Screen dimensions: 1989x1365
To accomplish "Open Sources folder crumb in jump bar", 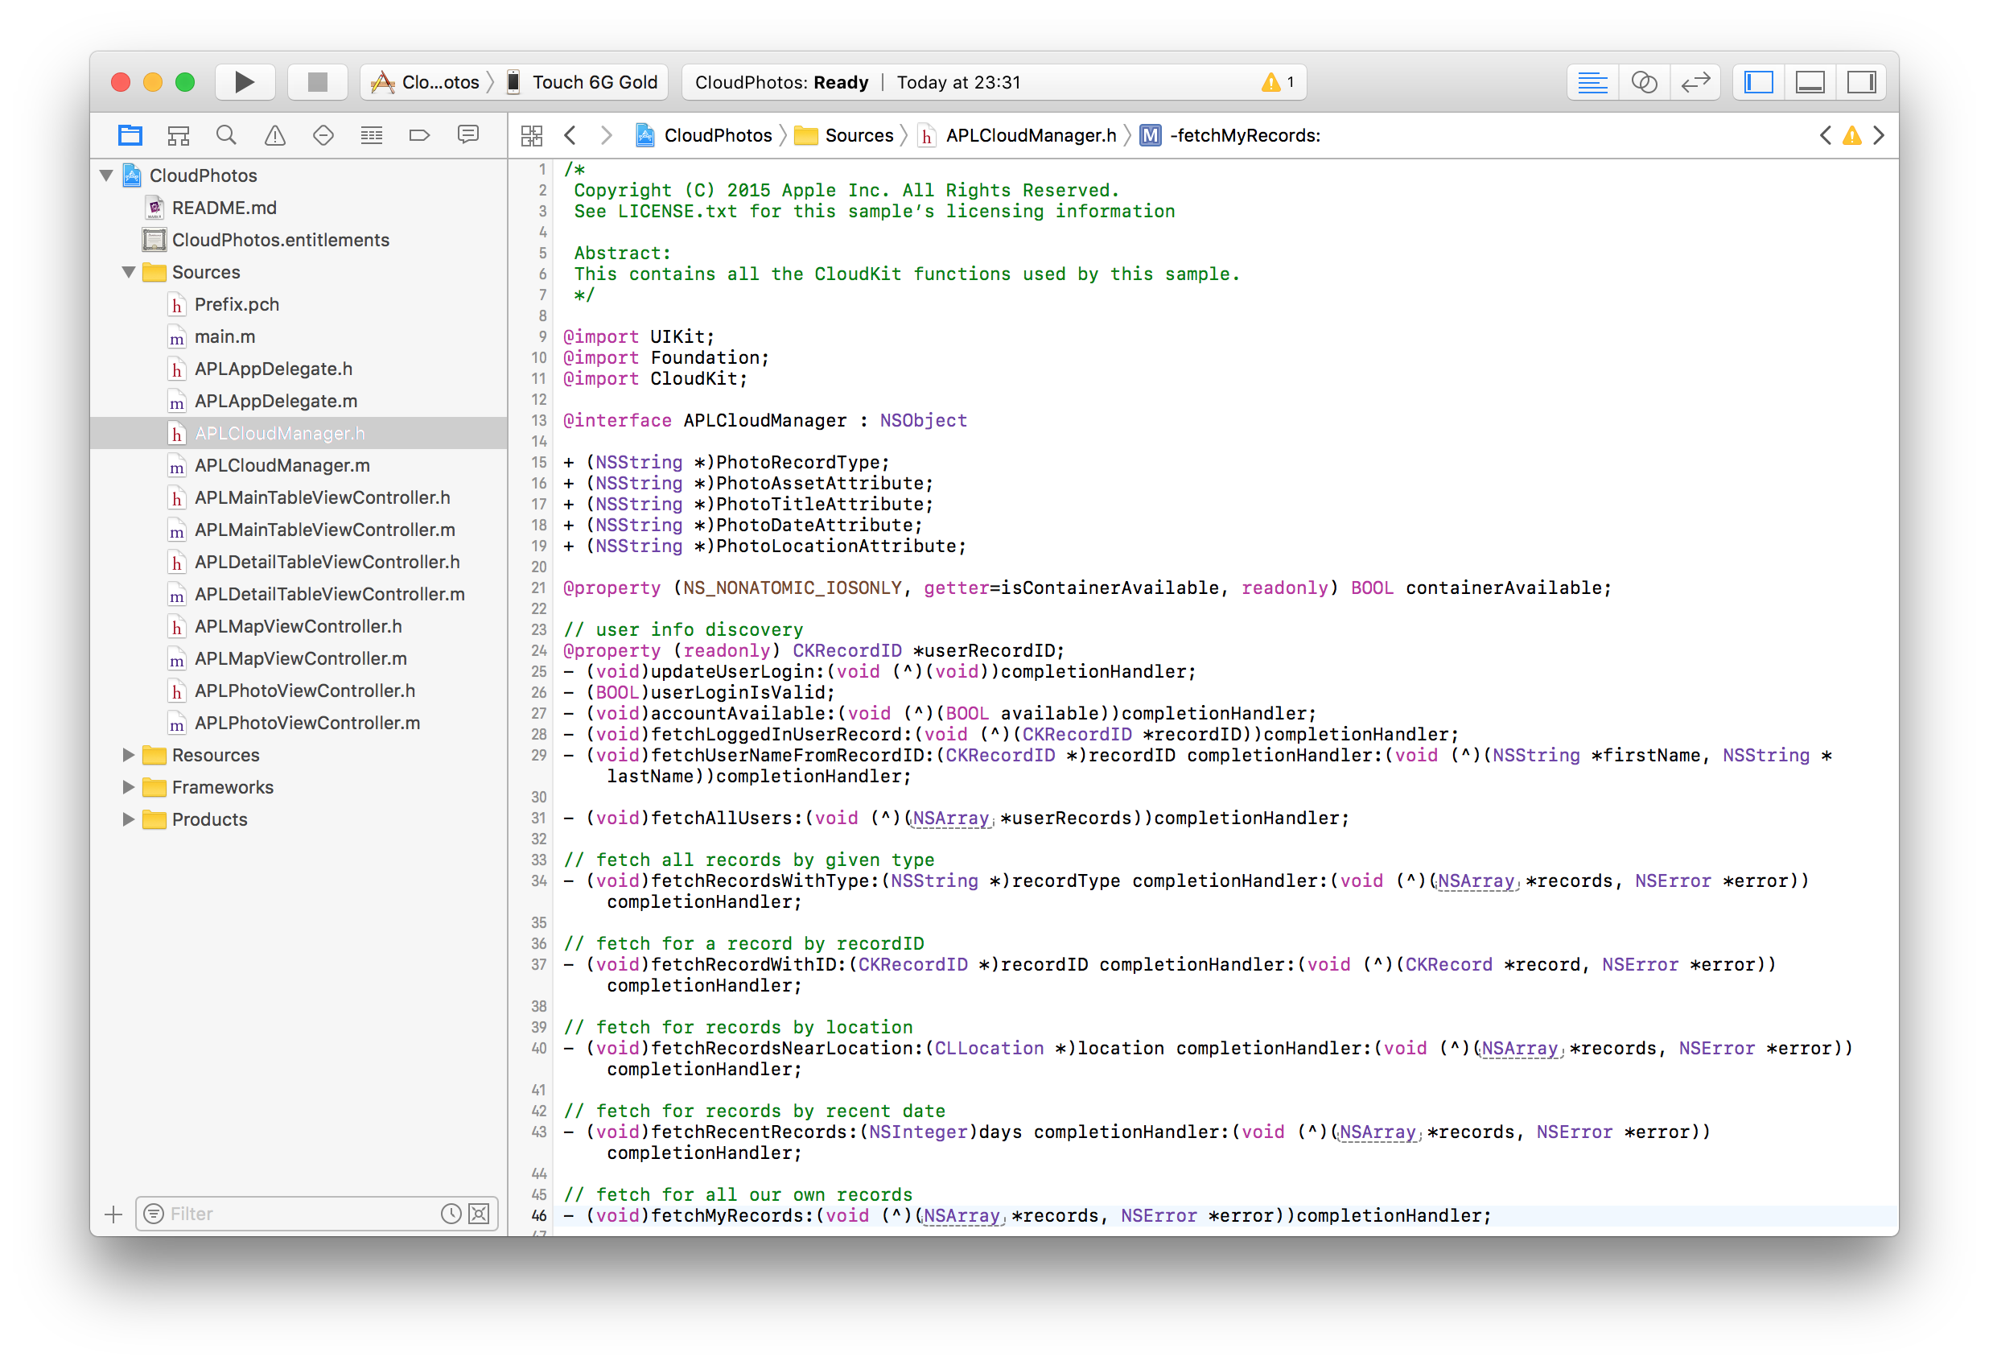I will [x=844, y=135].
